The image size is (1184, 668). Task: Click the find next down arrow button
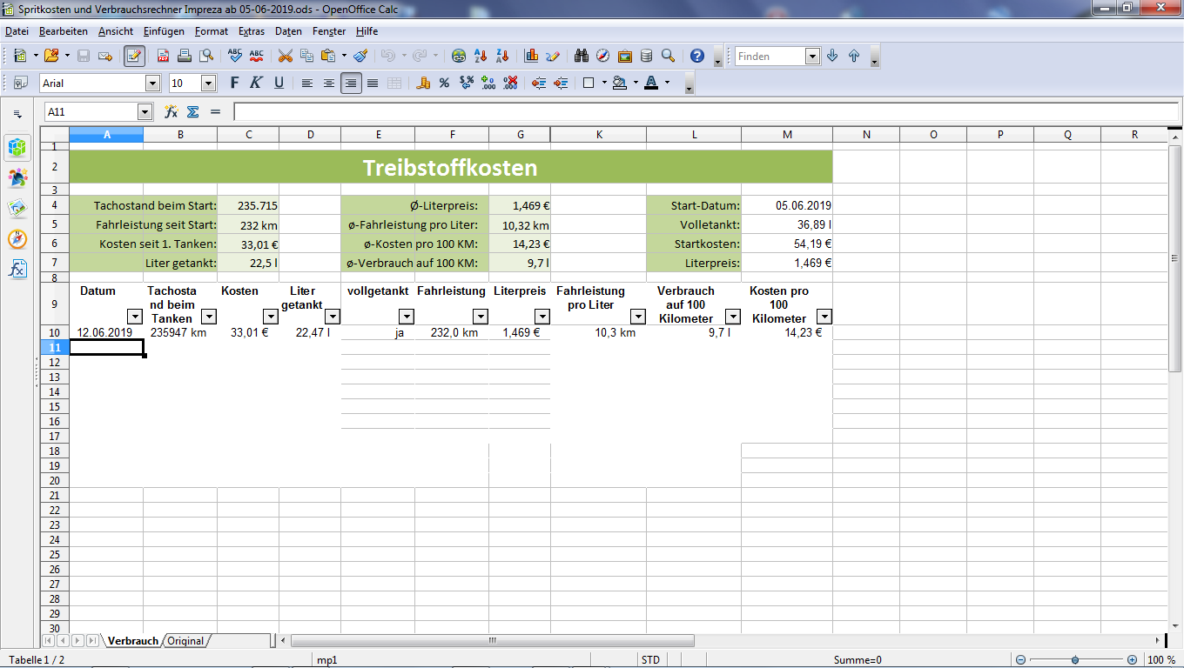(x=832, y=56)
